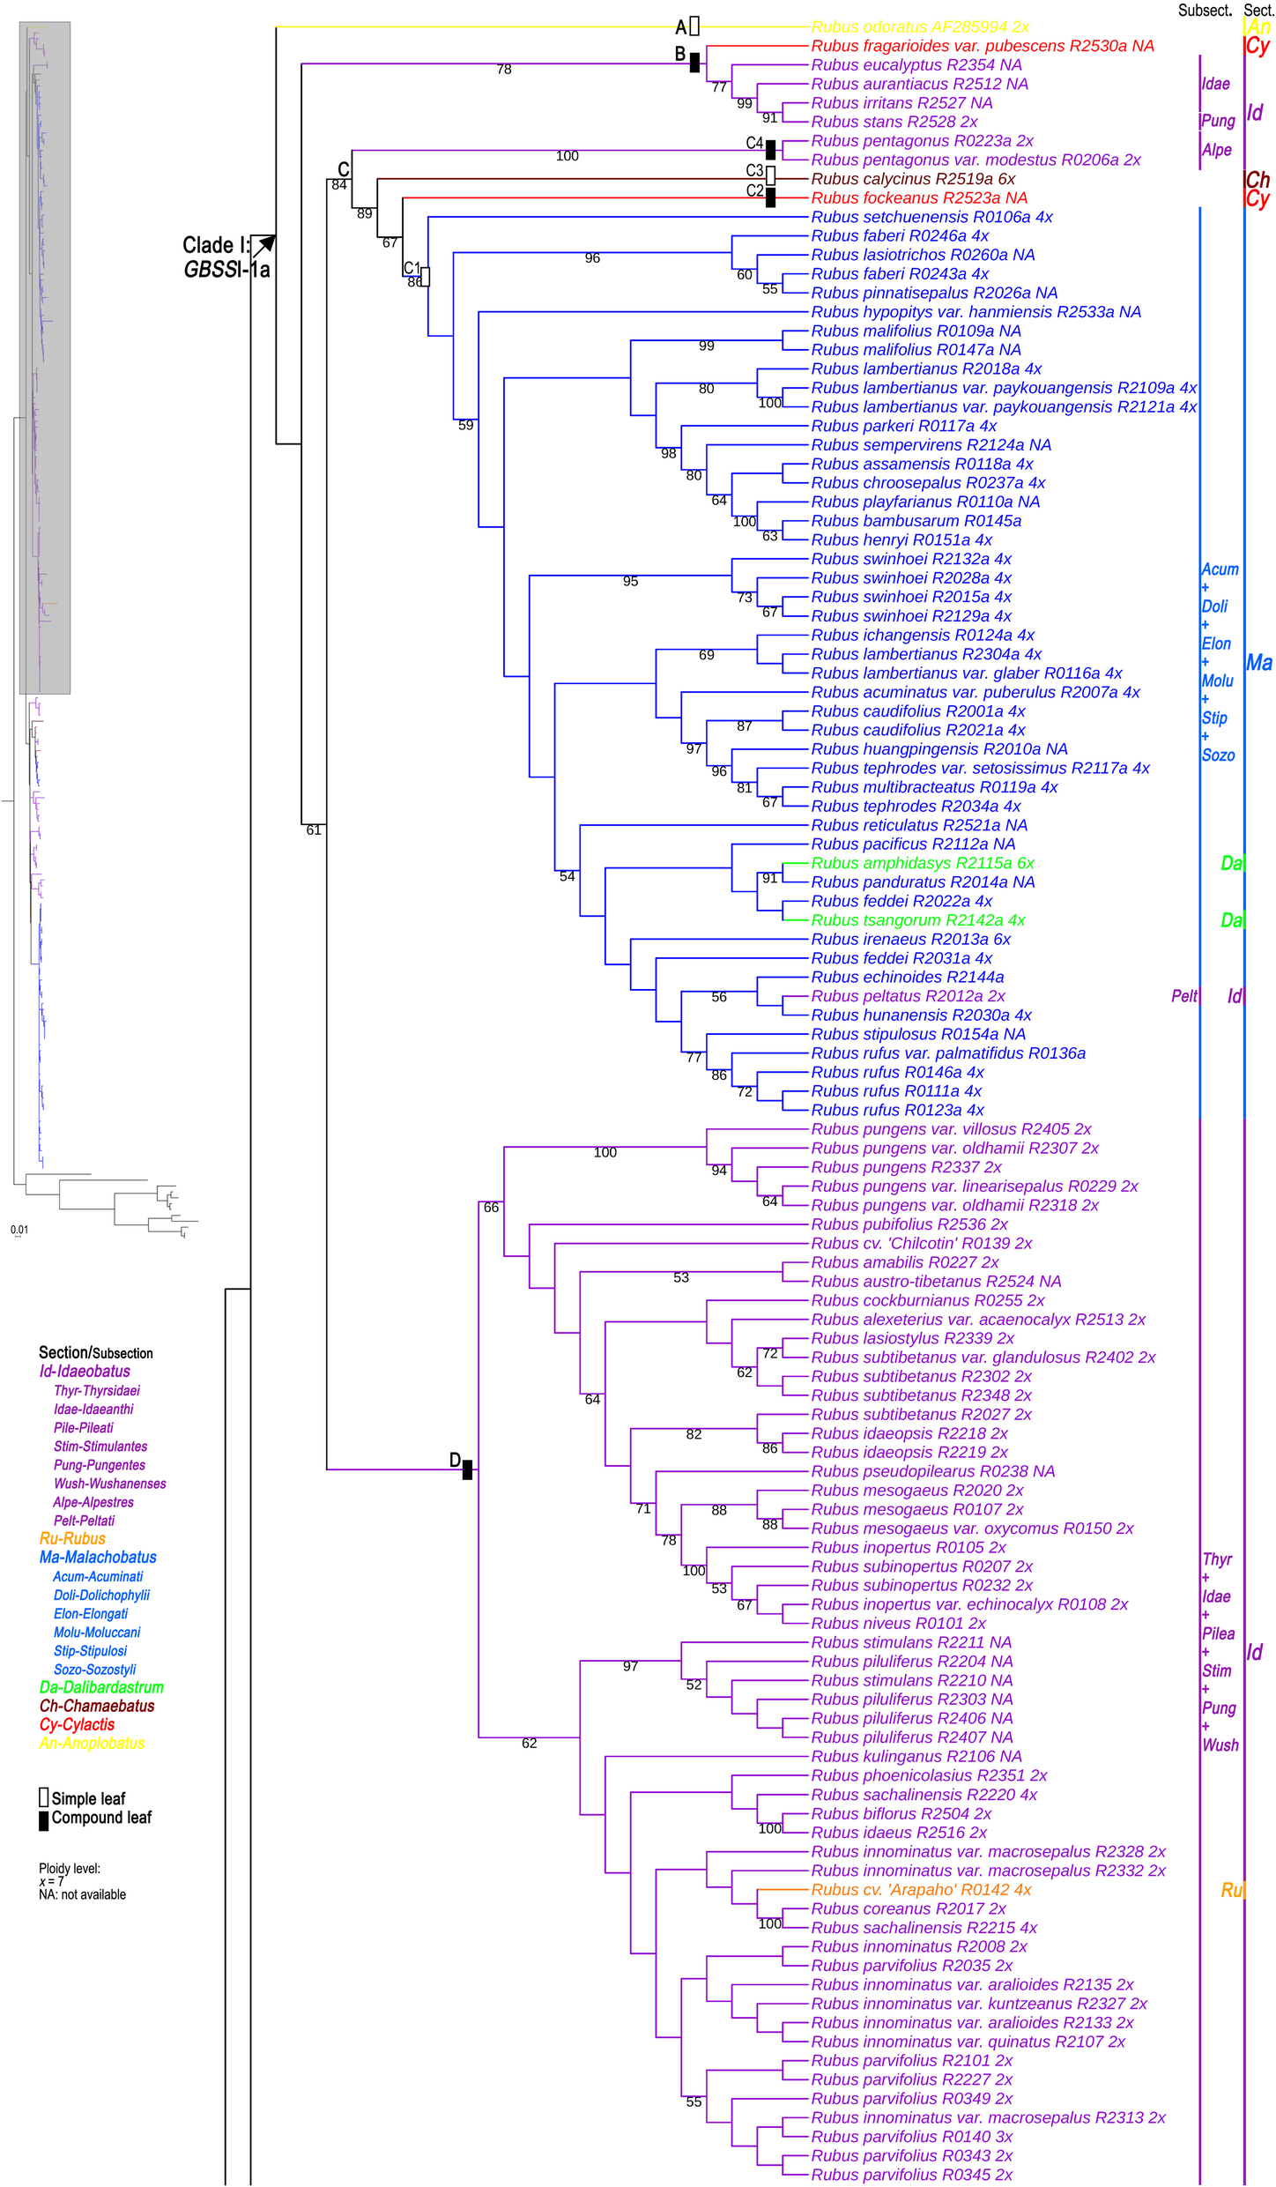Click the gray-shaded overview tree thumbnail
Viewport: 1276px width, 2187px height.
[45, 358]
